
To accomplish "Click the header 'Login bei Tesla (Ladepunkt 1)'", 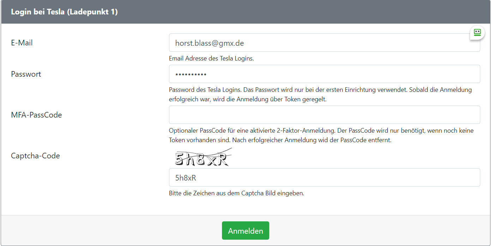I will [64, 12].
